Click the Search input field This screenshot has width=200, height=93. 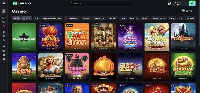101,3
